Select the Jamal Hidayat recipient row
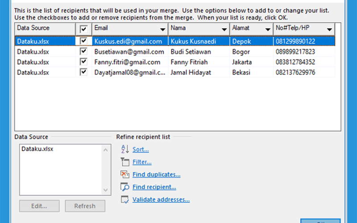This screenshot has width=357, height=223. coord(175,72)
